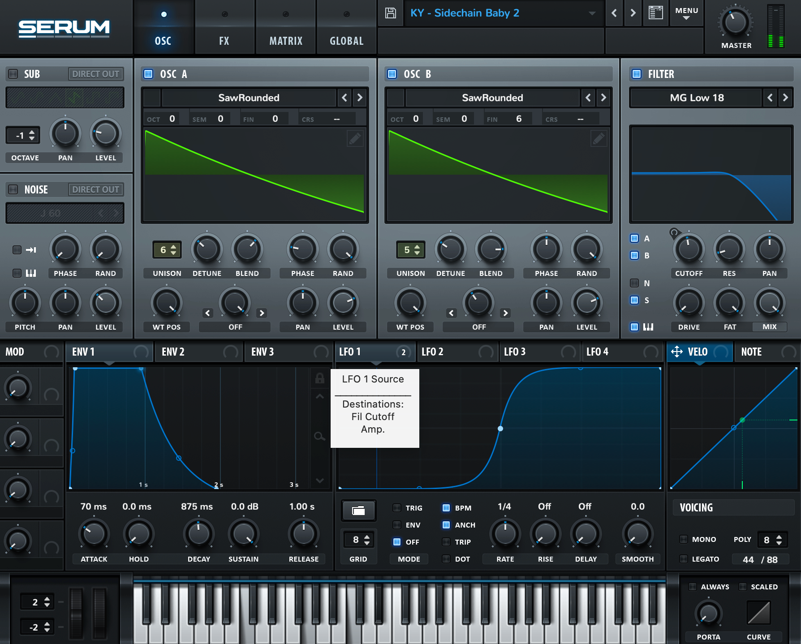This screenshot has width=801, height=644.
Task: Click OSC B OCT value field
Action: pyautogui.click(x=416, y=119)
